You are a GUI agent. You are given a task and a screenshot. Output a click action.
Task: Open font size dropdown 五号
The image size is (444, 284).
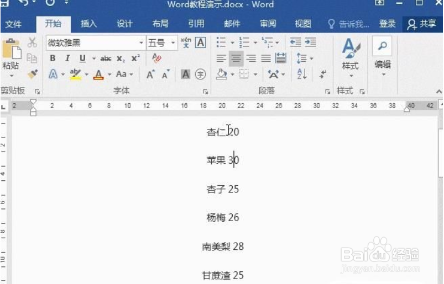(x=173, y=43)
